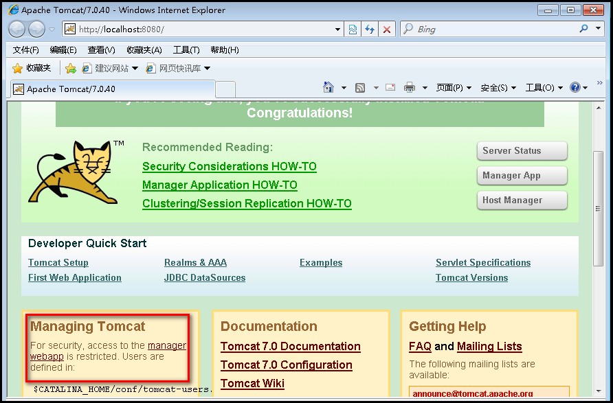This screenshot has height=403, width=613.
Task: Click the browser Back arrow button
Action: [x=16, y=30]
